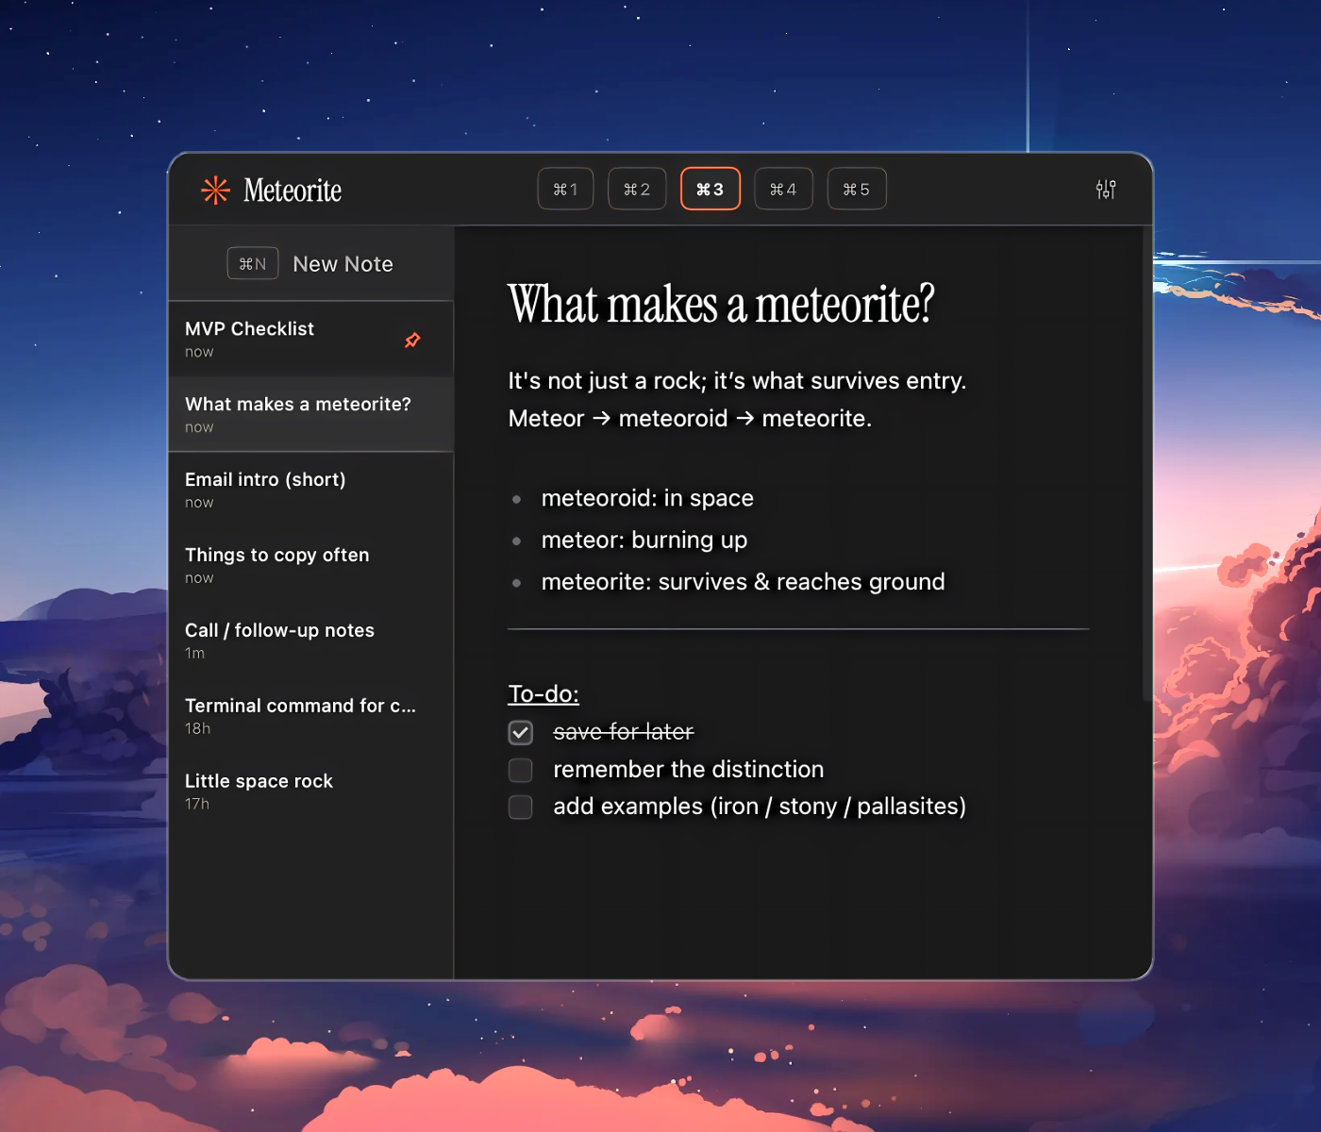Uncheck the completed 'save for later' item

pyautogui.click(x=520, y=732)
